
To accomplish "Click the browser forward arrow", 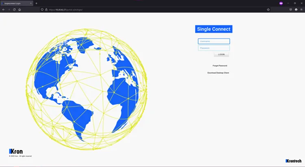I will point(9,9).
